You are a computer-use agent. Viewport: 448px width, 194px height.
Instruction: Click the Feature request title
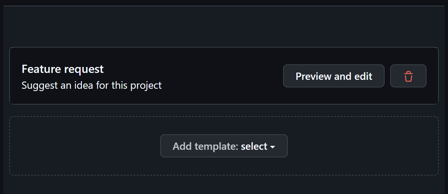(x=62, y=69)
